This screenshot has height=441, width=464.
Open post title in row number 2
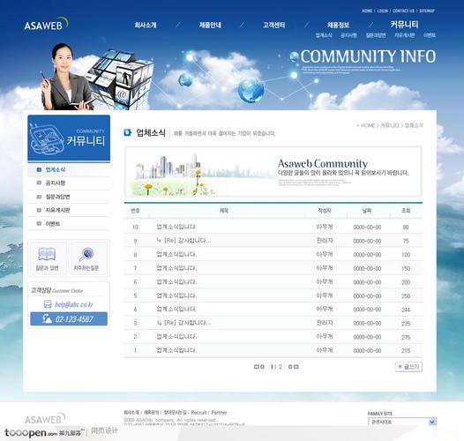click(176, 337)
